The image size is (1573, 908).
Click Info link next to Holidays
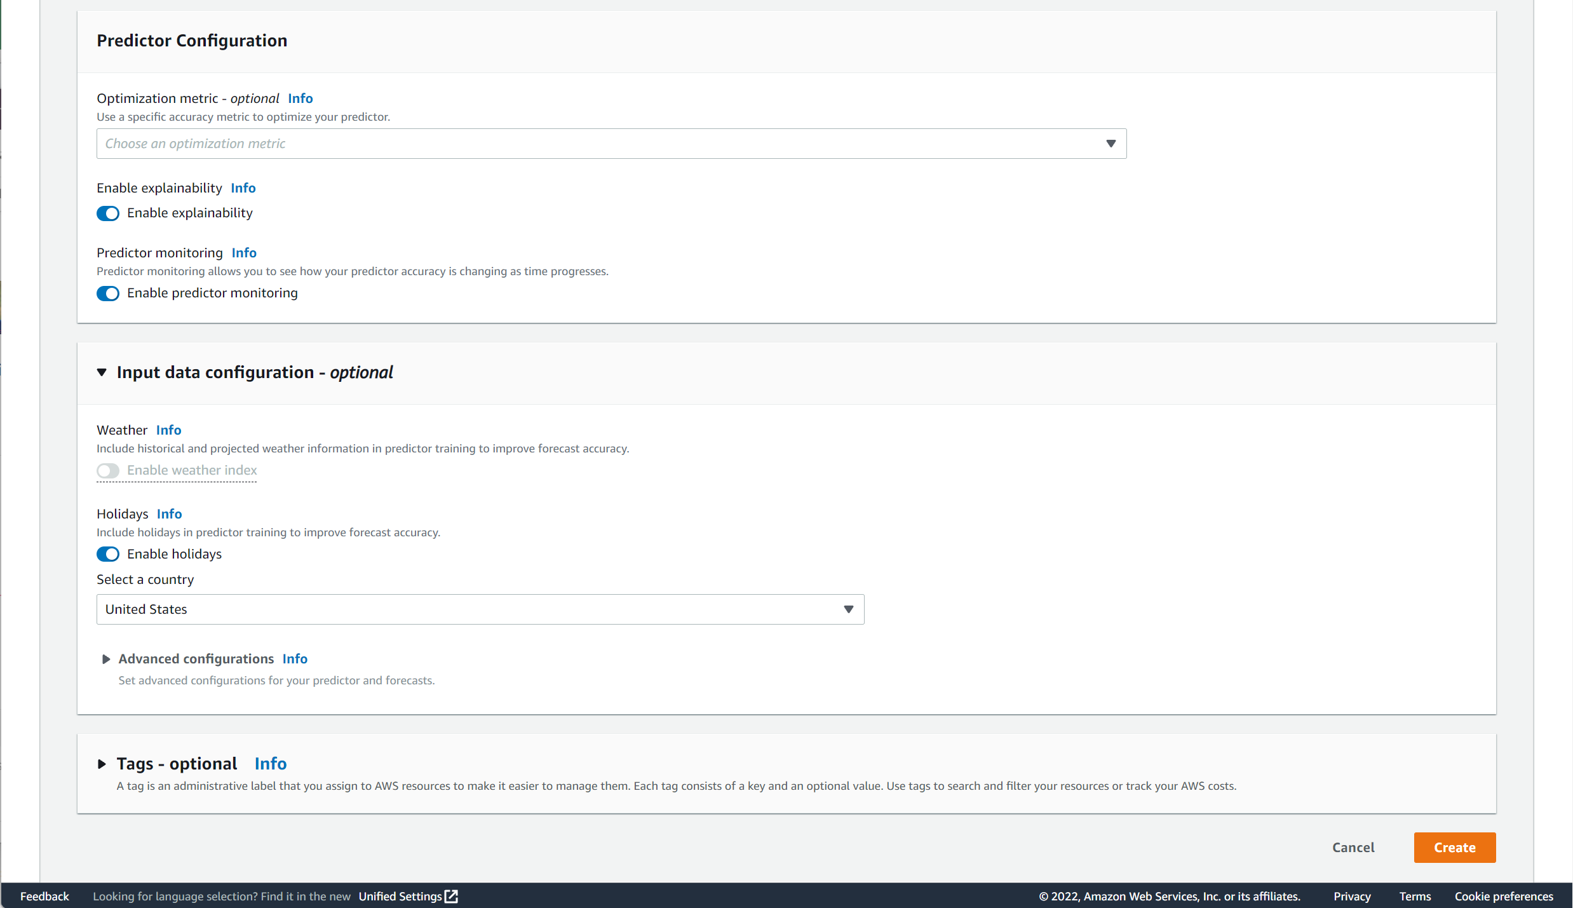tap(169, 514)
